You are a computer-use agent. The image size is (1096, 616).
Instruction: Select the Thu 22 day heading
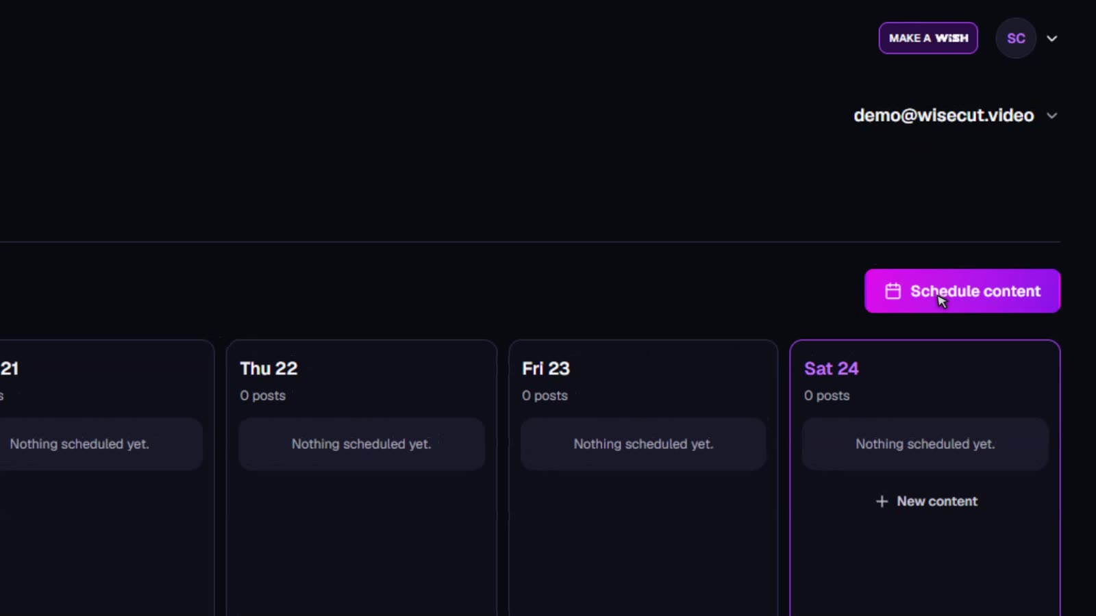(269, 368)
